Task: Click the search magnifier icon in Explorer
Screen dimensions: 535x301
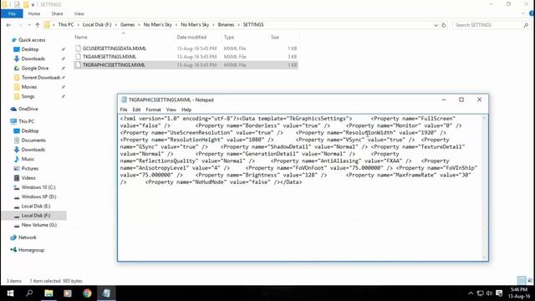Action: point(526,25)
